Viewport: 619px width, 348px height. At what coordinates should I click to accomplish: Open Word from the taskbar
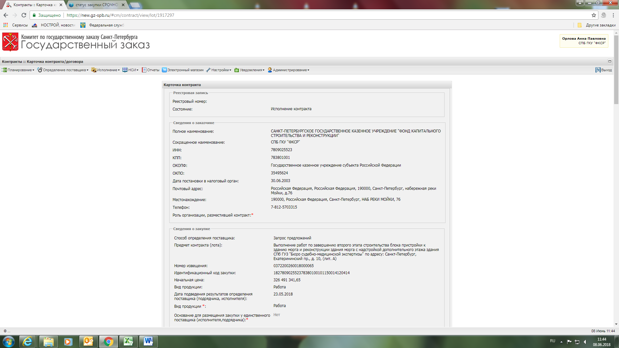148,341
